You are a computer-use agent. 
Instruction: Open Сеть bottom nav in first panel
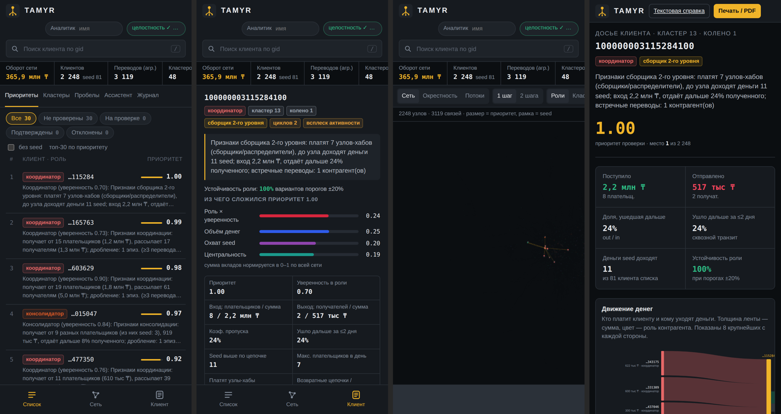pos(96,399)
